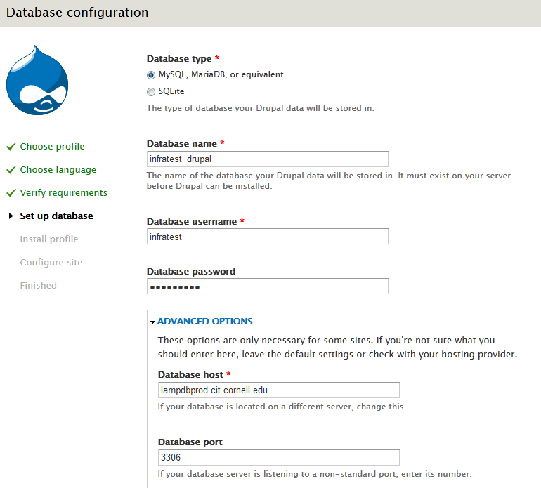Screen dimensions: 541x488
Task: Click the Database username input field
Action: click(x=268, y=236)
